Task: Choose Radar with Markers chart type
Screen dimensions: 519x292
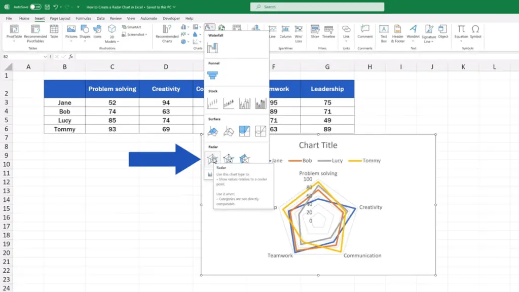Action: coord(229,159)
